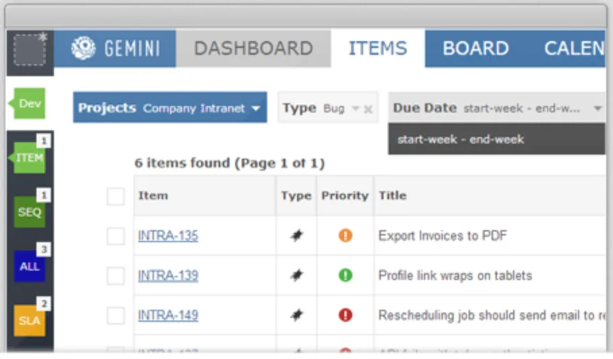This screenshot has width=613, height=359.
Task: Open the Type Bug filter dropdown
Action: coord(355,109)
